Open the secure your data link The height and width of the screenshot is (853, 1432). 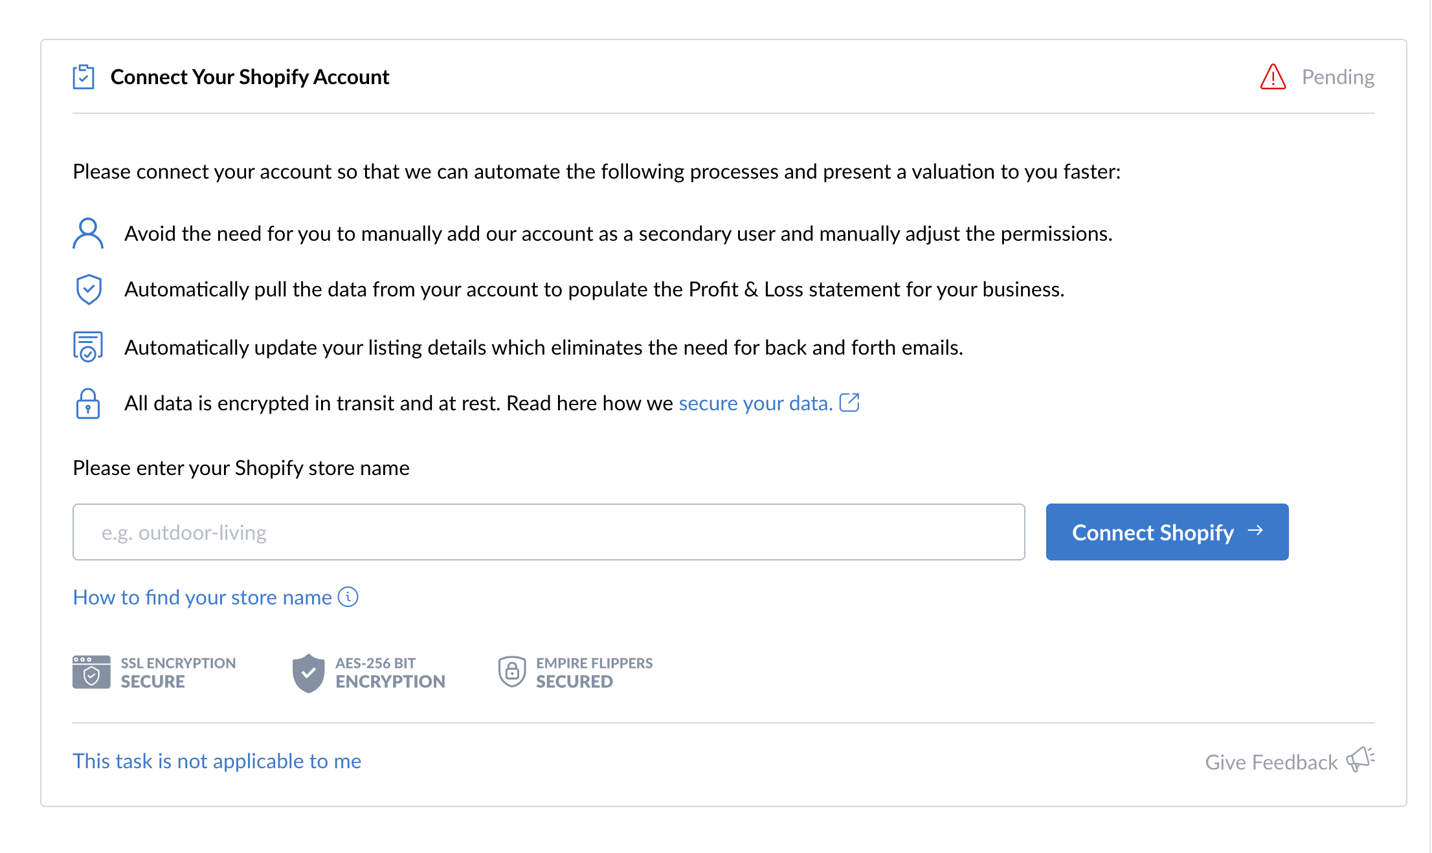(x=755, y=403)
